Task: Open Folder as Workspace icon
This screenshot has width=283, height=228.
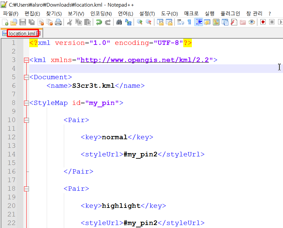Action: 243,22
